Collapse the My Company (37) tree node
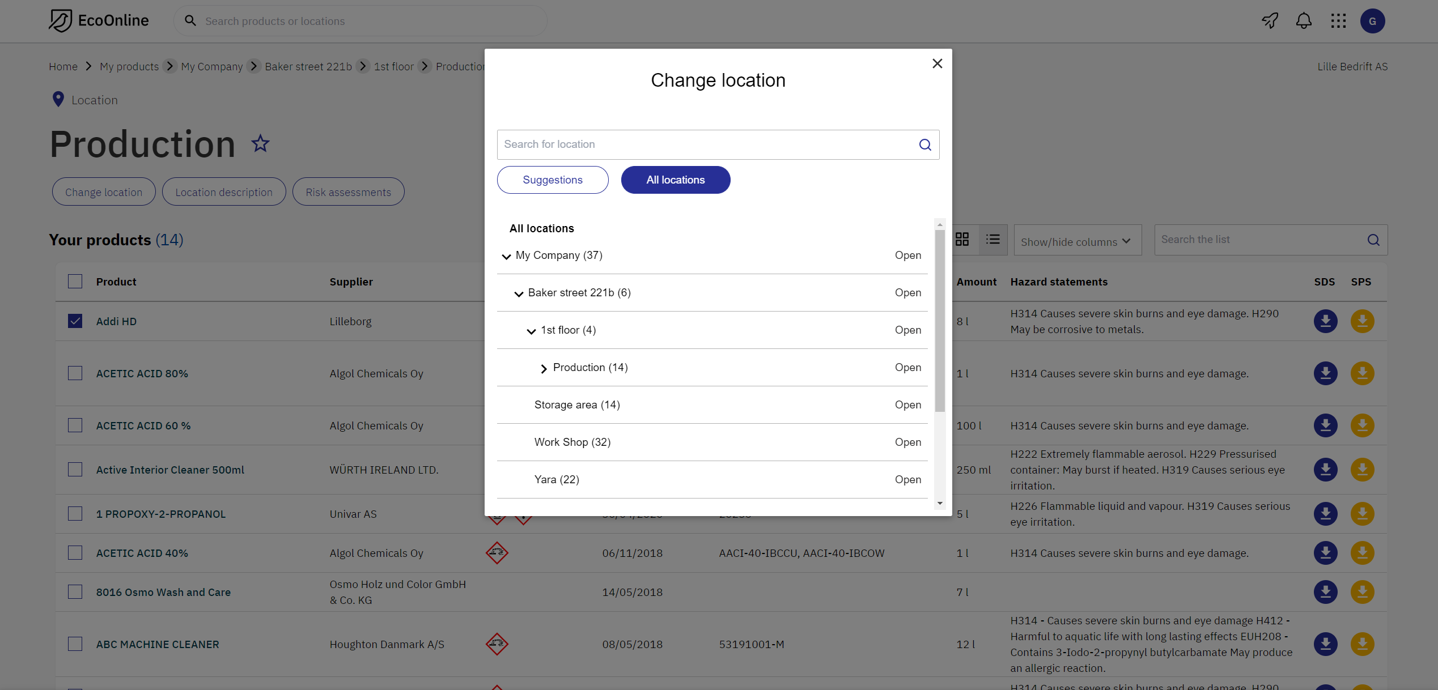 click(506, 257)
